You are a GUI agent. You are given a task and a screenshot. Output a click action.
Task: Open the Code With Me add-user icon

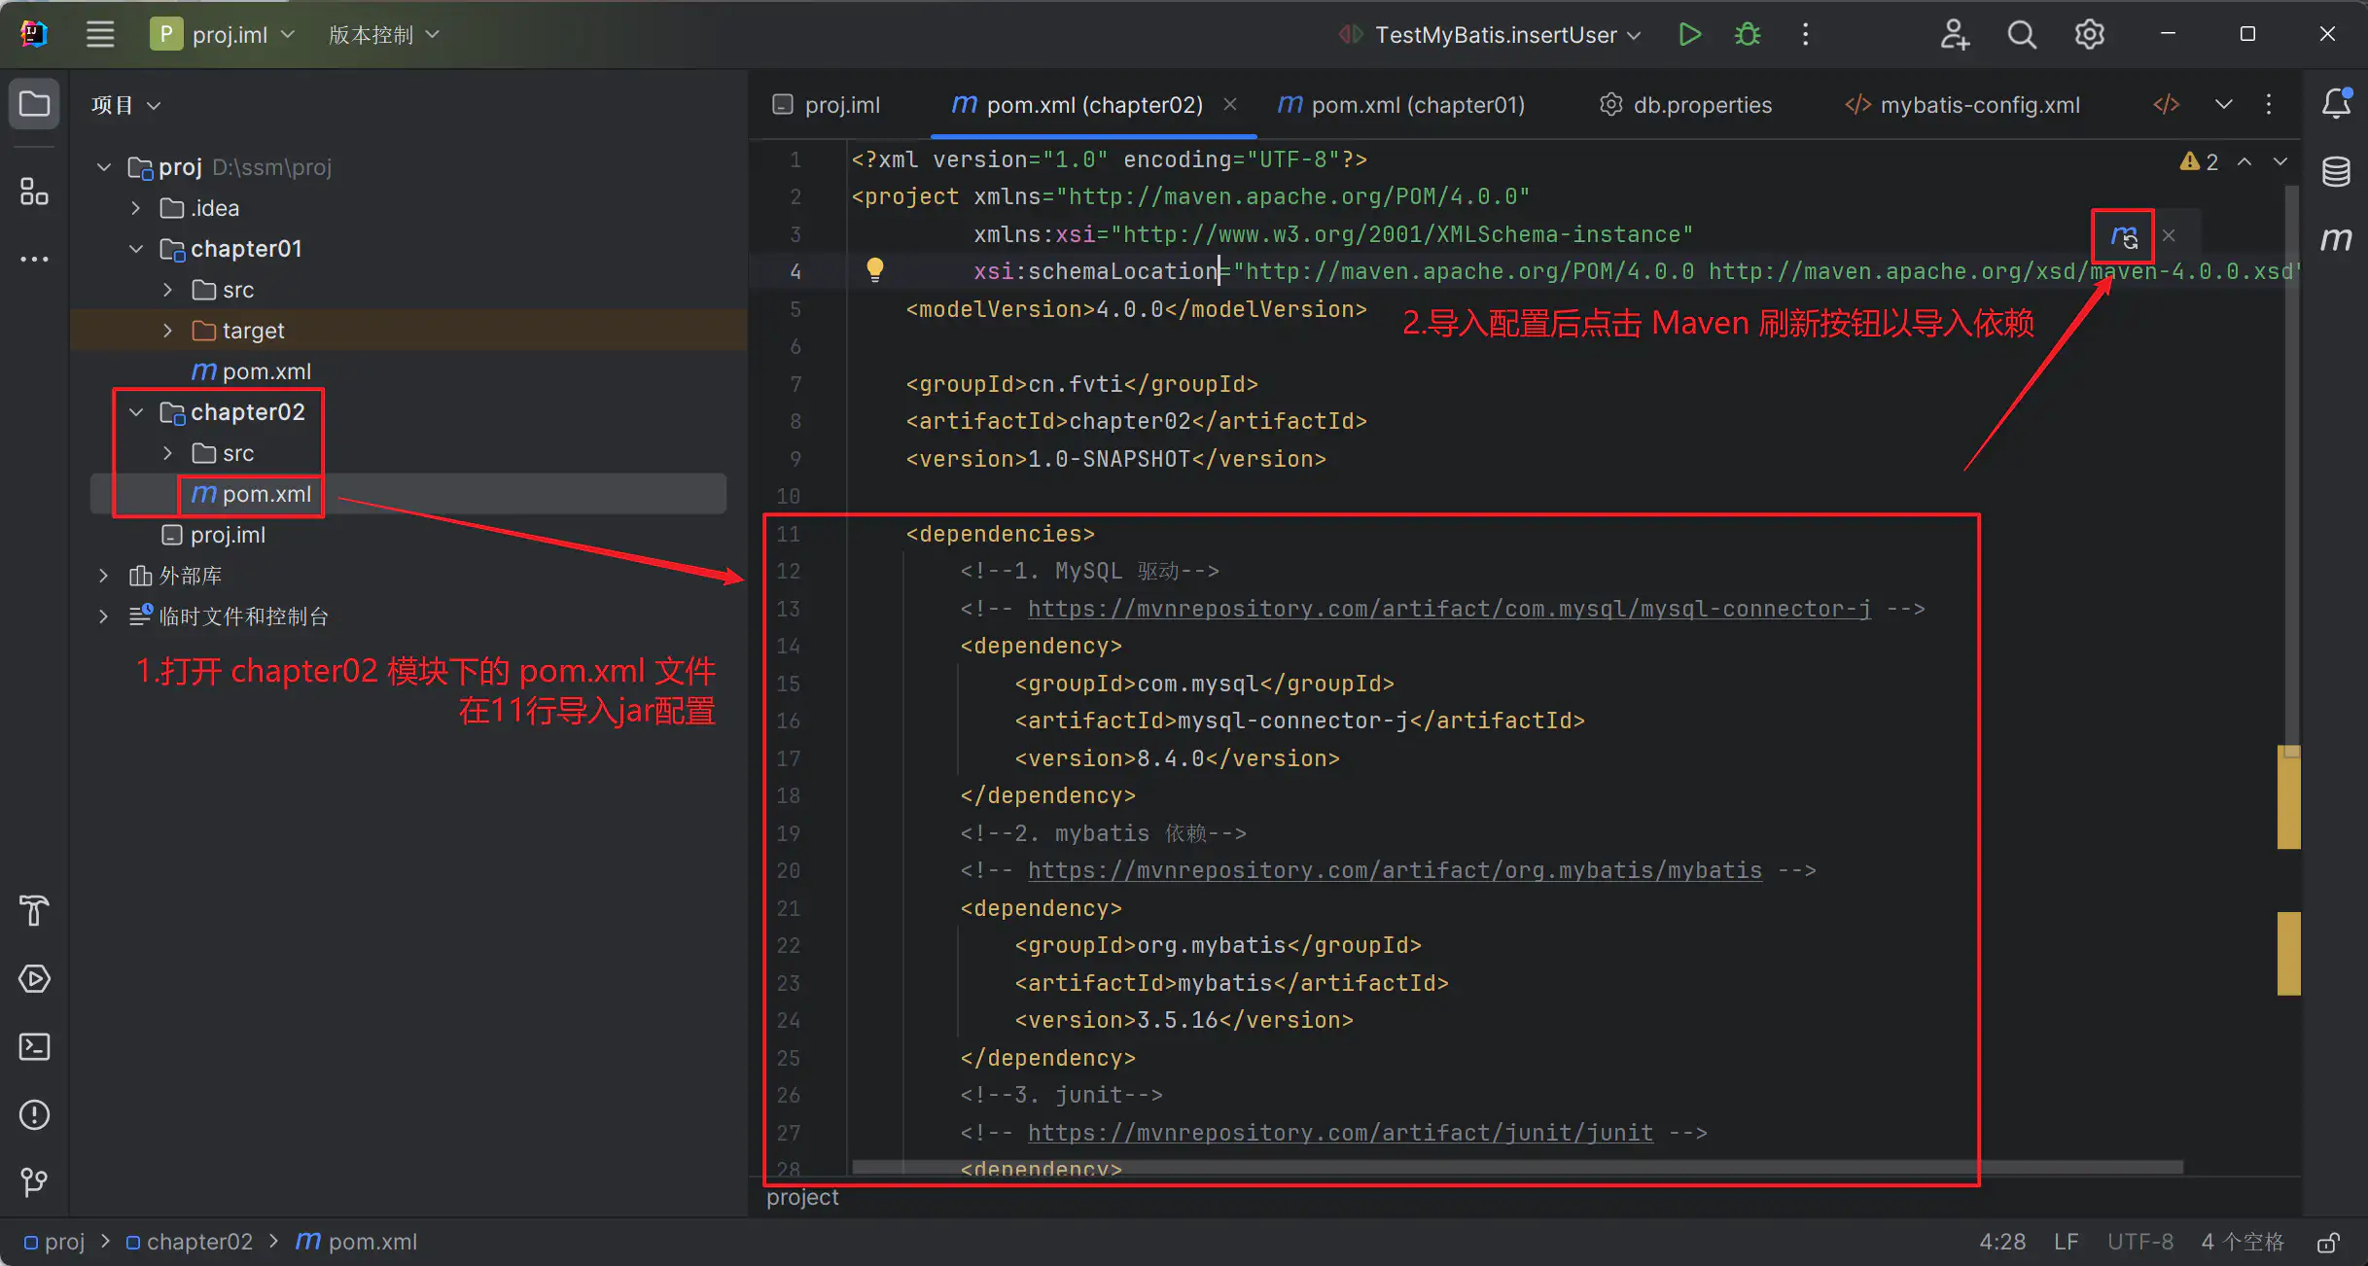point(1954,35)
